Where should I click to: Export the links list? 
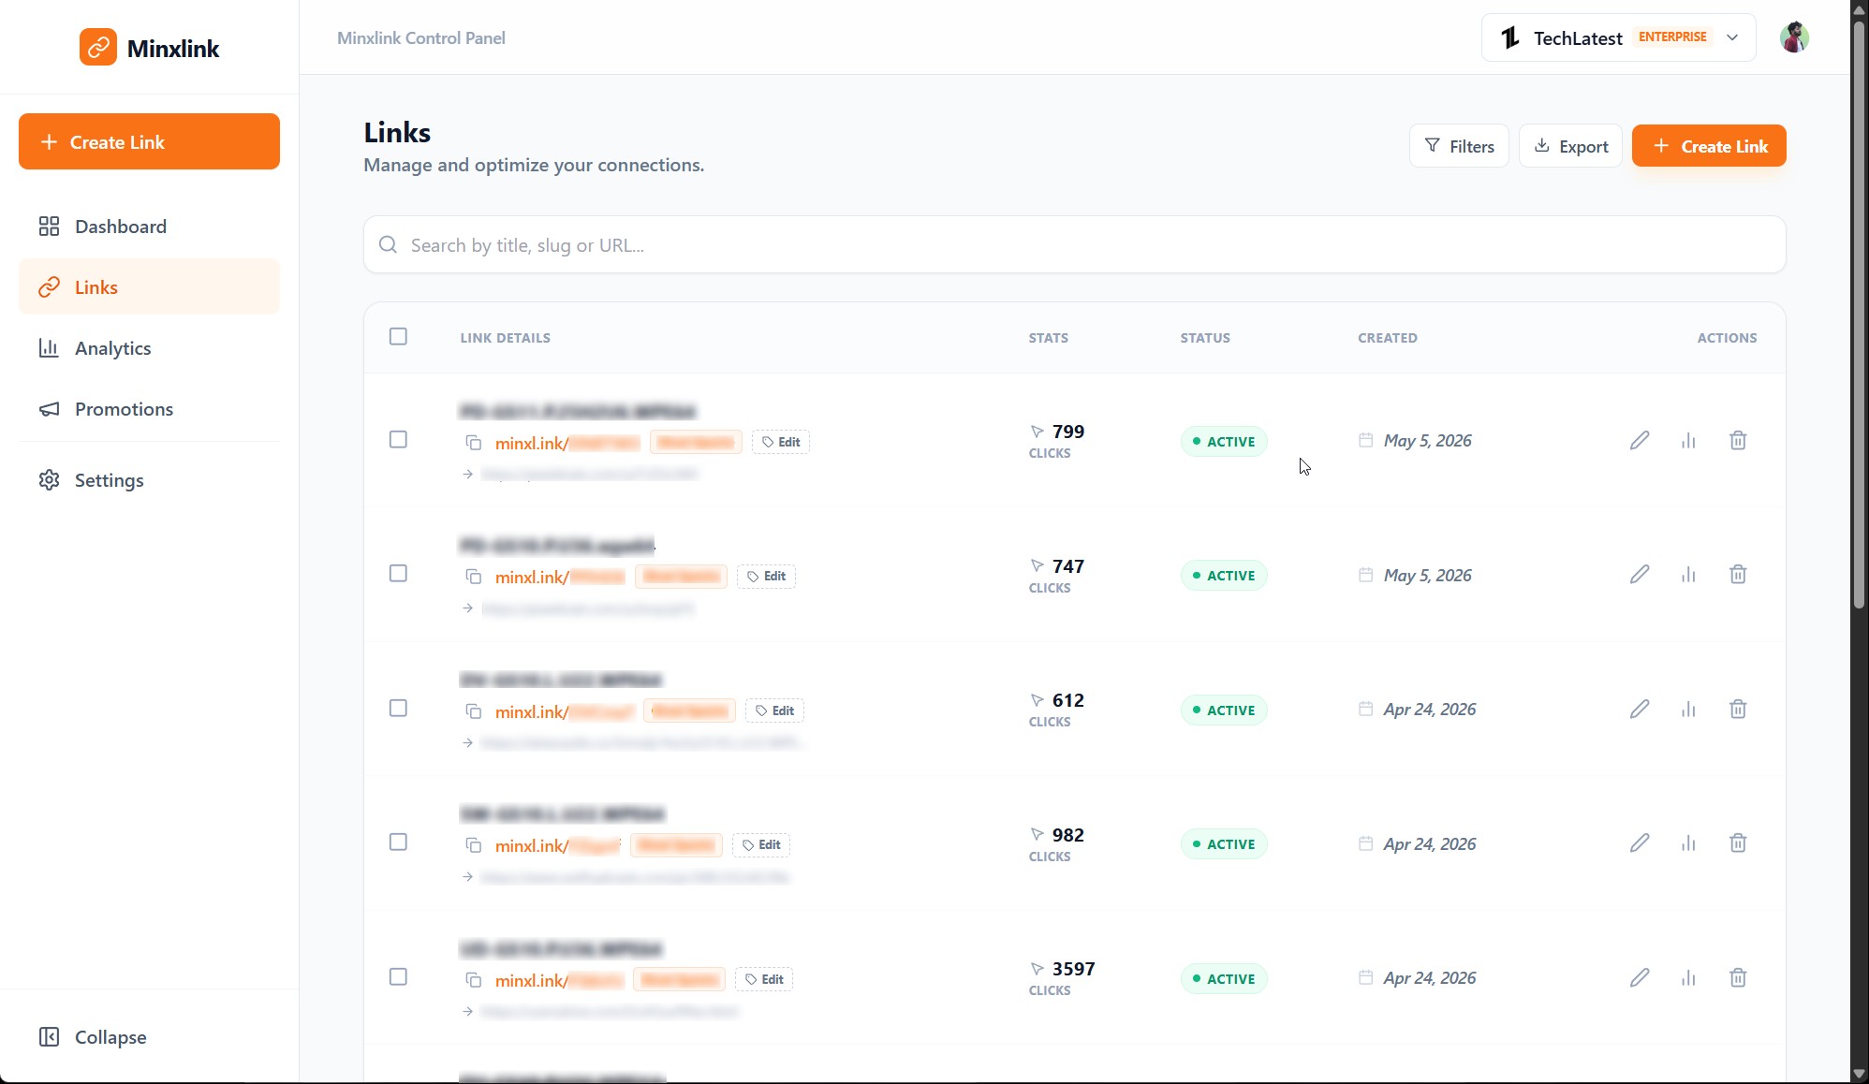(1570, 146)
